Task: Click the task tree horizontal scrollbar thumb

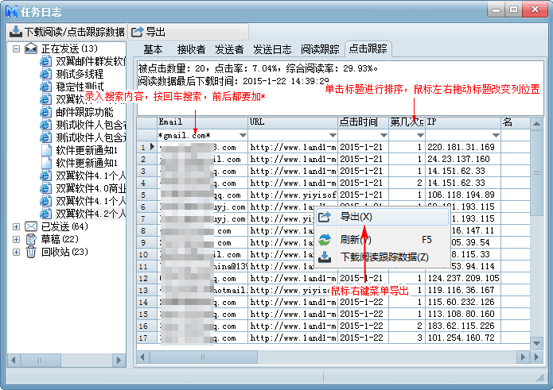Action: click(x=40, y=360)
